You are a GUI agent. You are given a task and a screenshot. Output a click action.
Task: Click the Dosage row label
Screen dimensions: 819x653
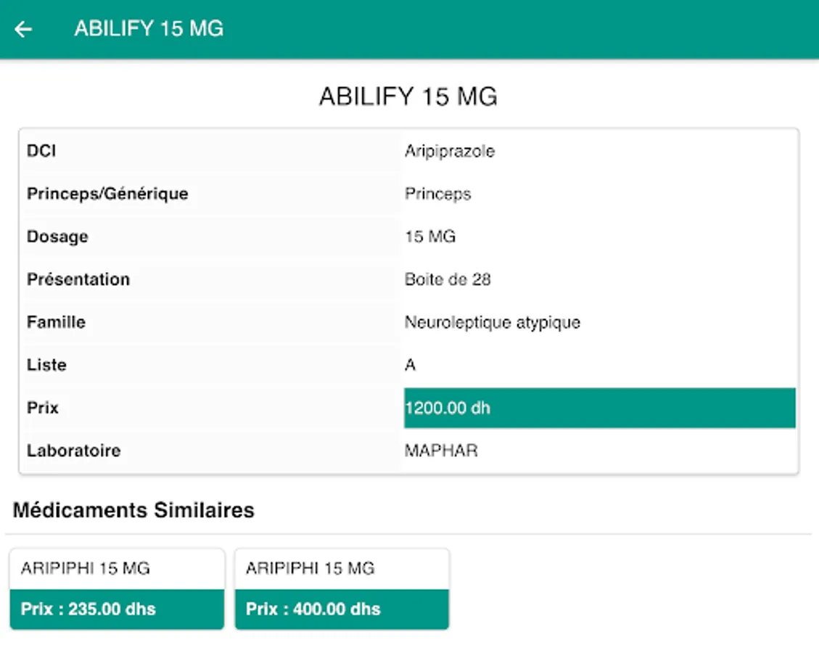57,237
